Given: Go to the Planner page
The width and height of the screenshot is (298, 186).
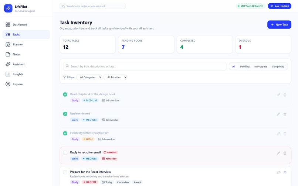Looking at the screenshot, I should [26, 44].
